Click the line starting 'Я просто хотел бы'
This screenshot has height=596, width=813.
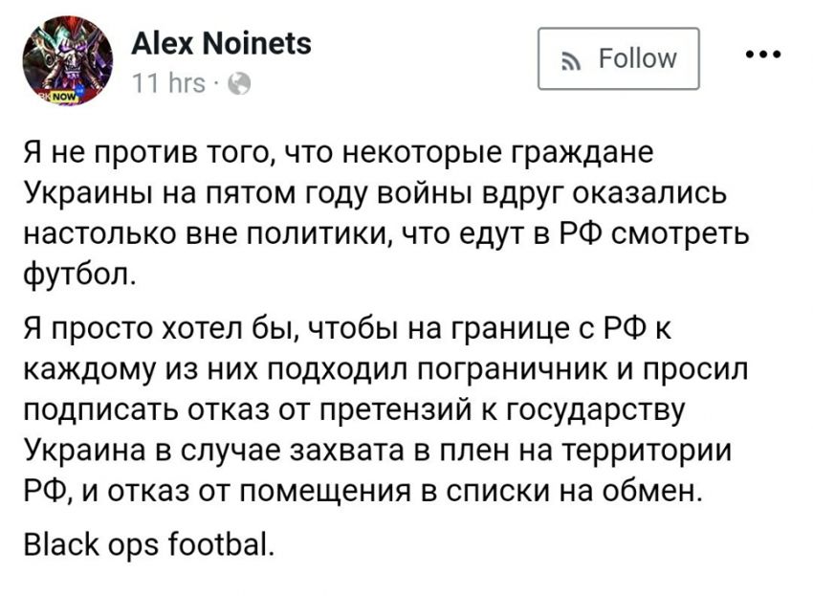coord(347,328)
